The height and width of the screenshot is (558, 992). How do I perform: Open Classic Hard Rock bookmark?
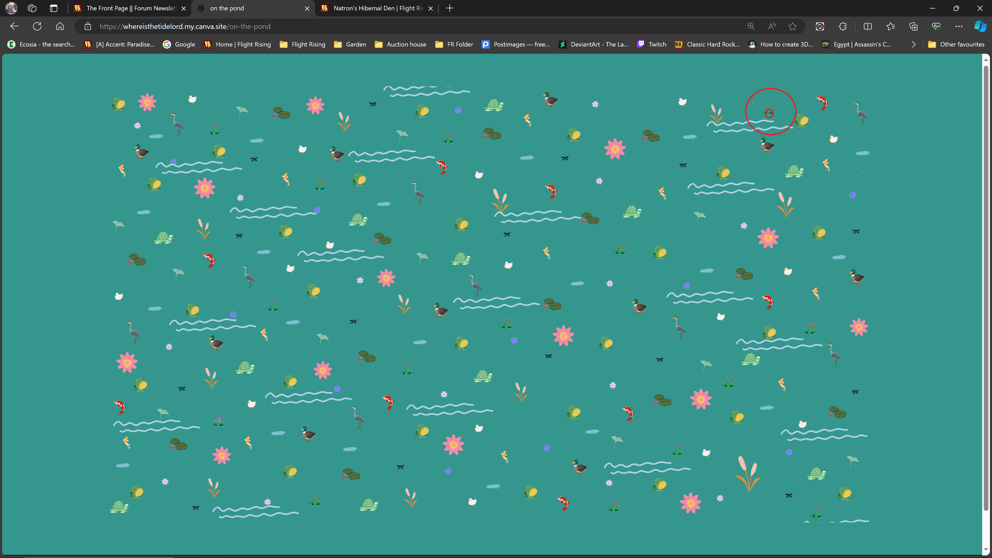coord(707,44)
